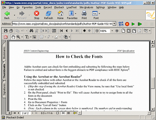Open the Site Analysis menu
Screen dimensions: 156x120
(x=86, y=7)
